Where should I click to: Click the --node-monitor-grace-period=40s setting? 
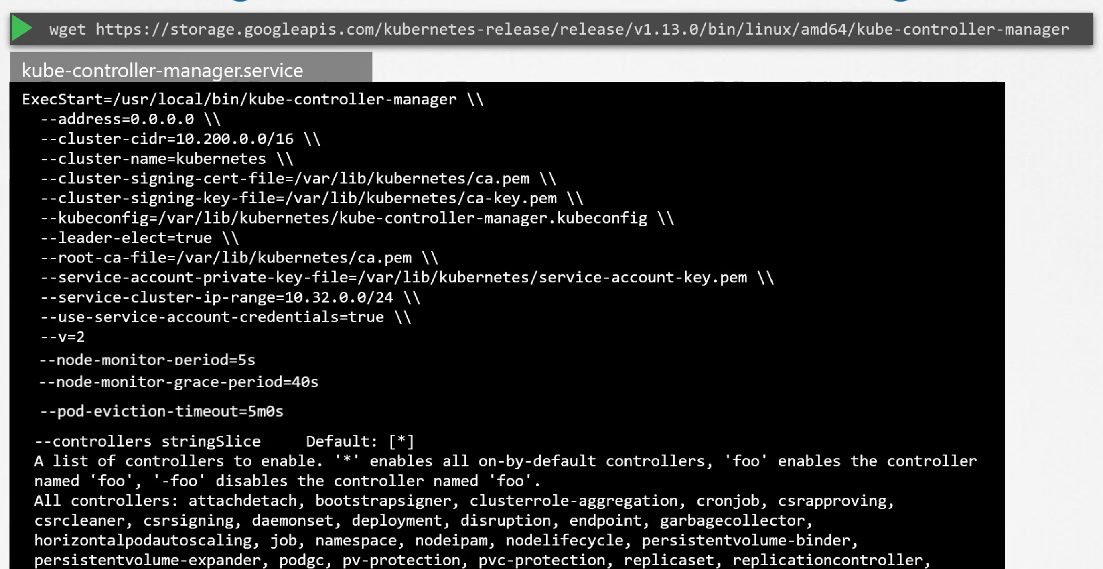(178, 382)
